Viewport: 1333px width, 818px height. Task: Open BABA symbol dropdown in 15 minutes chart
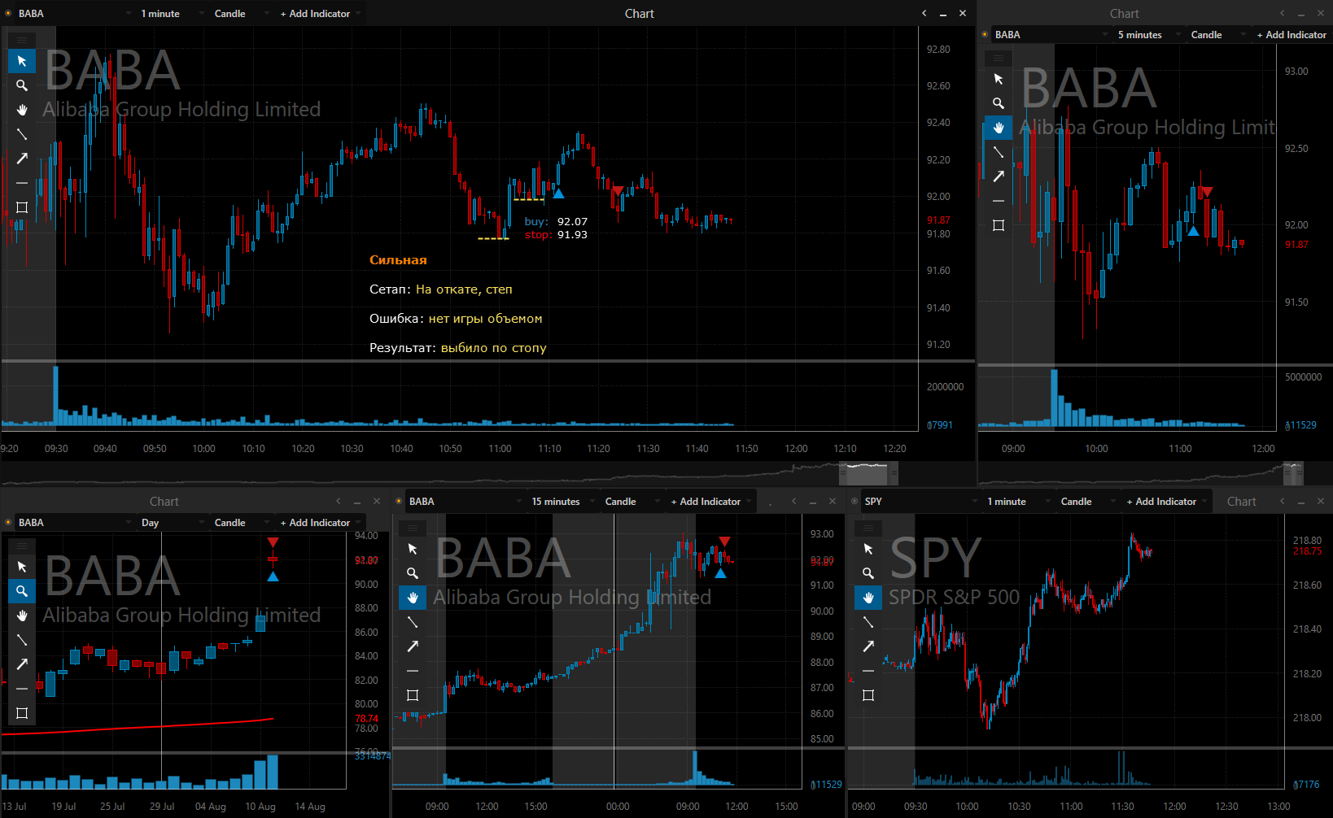point(464,502)
